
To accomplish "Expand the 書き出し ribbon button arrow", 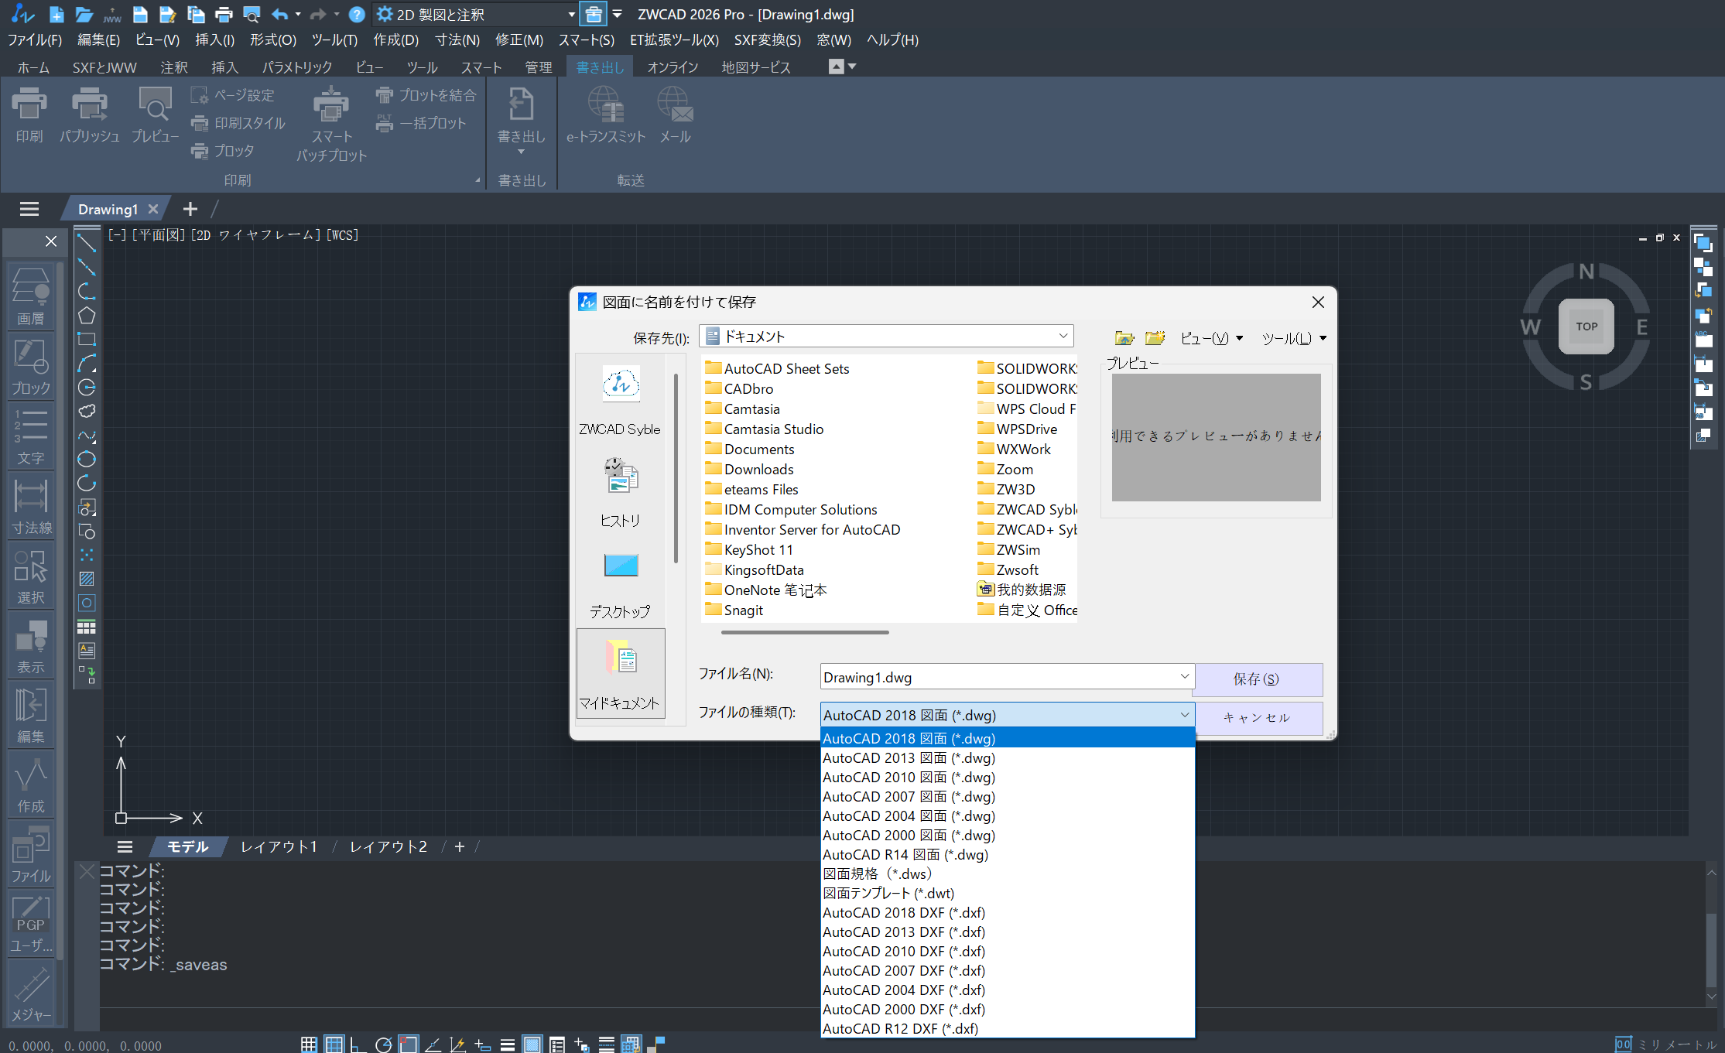I will 521,152.
